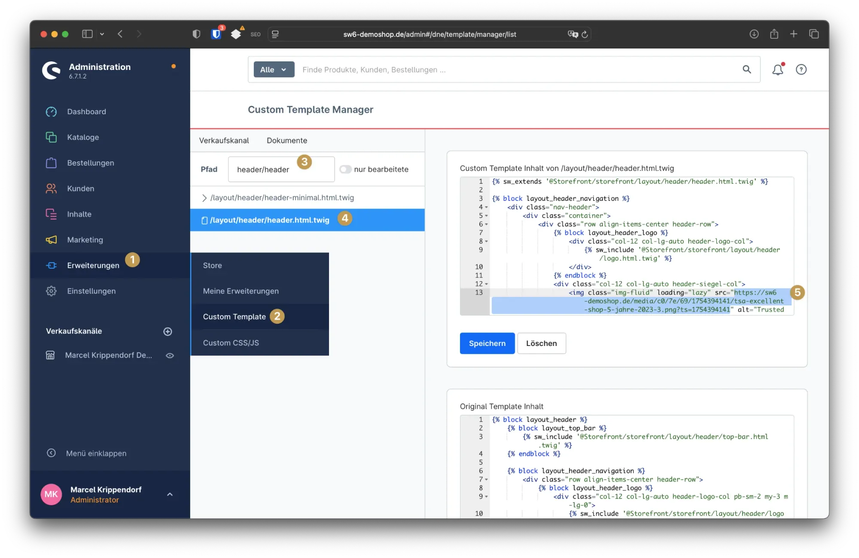859x558 pixels.
Task: Click the Speichern button
Action: 487,343
